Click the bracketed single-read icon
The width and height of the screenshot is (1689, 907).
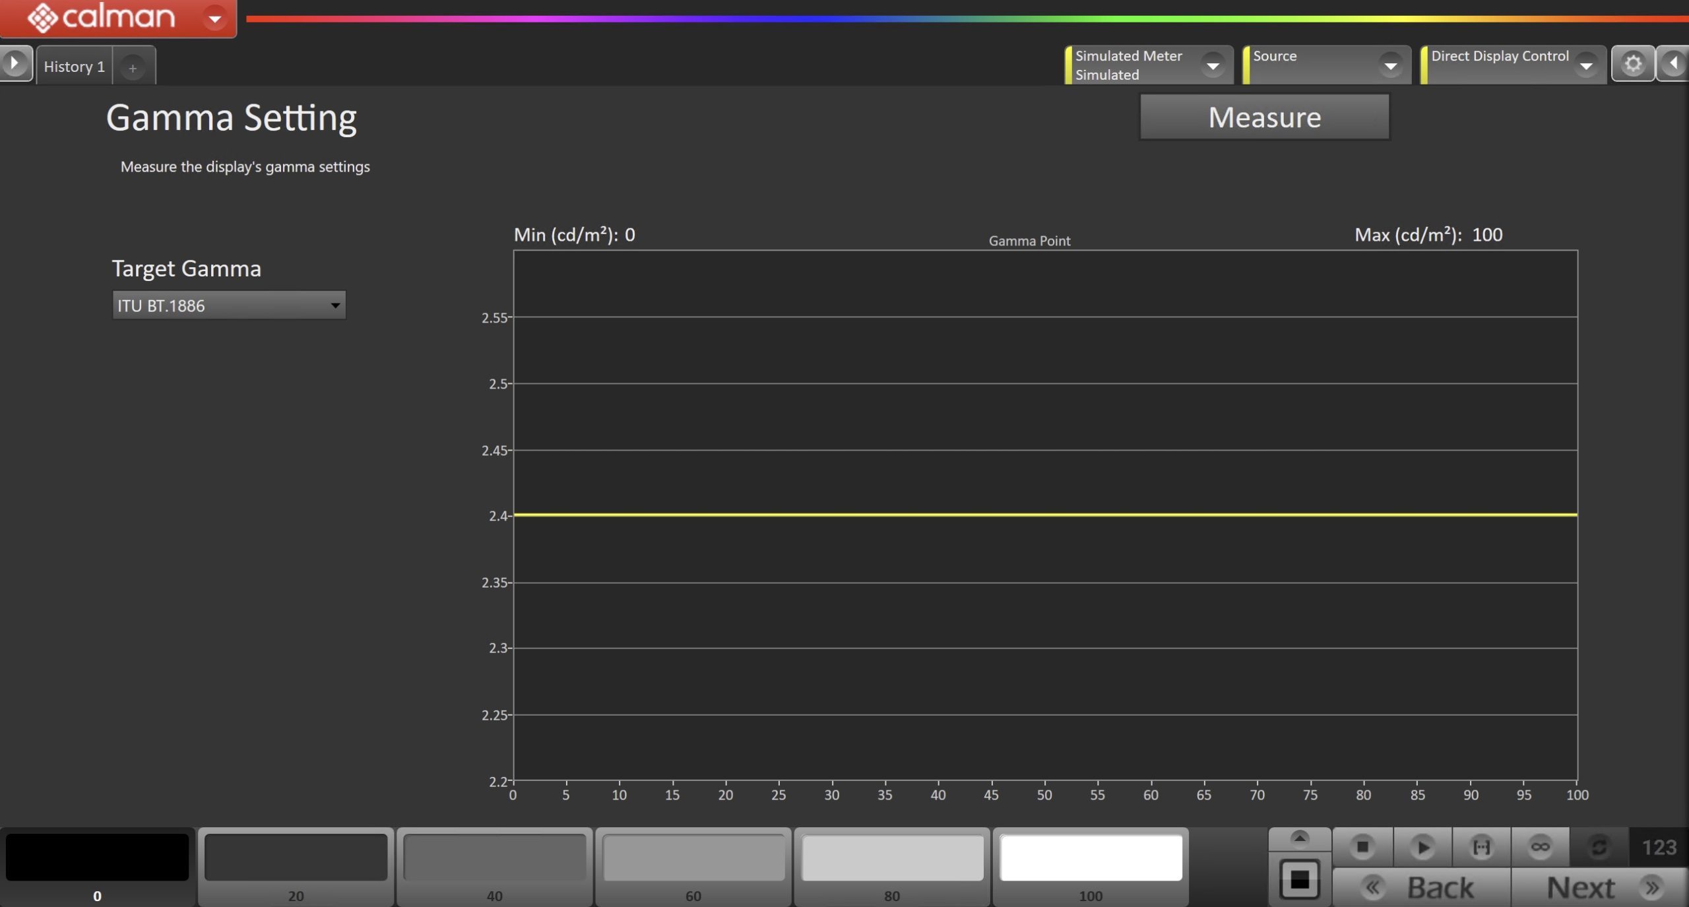(1481, 846)
